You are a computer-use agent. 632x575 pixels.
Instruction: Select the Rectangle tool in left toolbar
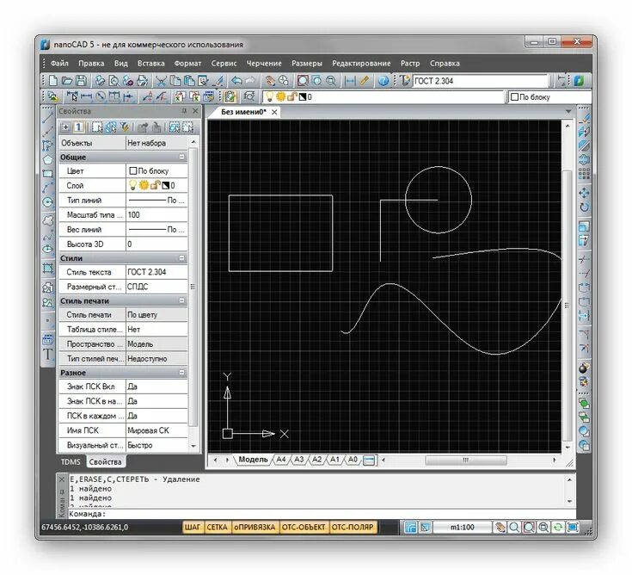pyautogui.click(x=47, y=174)
